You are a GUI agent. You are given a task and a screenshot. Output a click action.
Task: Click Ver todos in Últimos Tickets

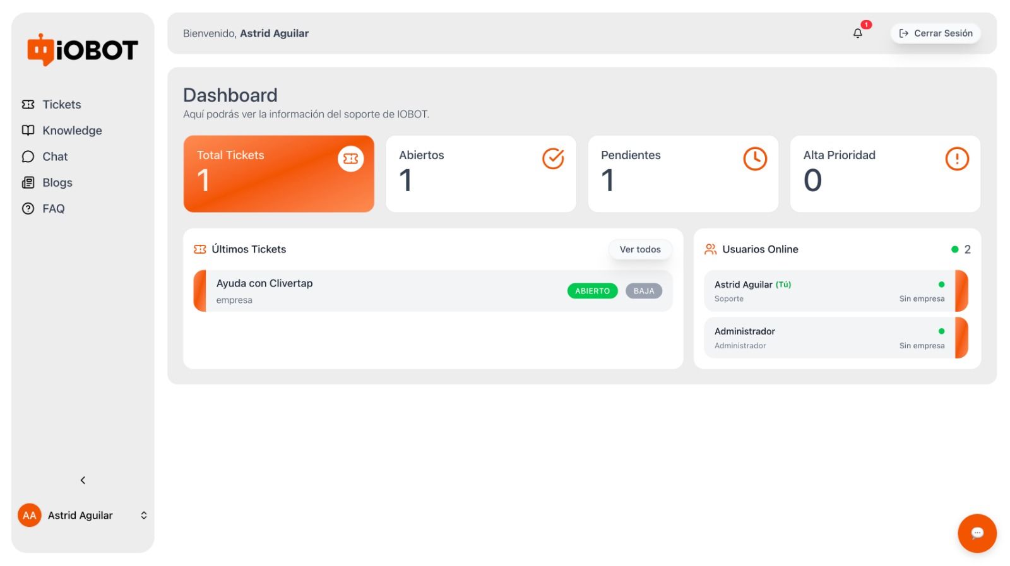tap(640, 249)
